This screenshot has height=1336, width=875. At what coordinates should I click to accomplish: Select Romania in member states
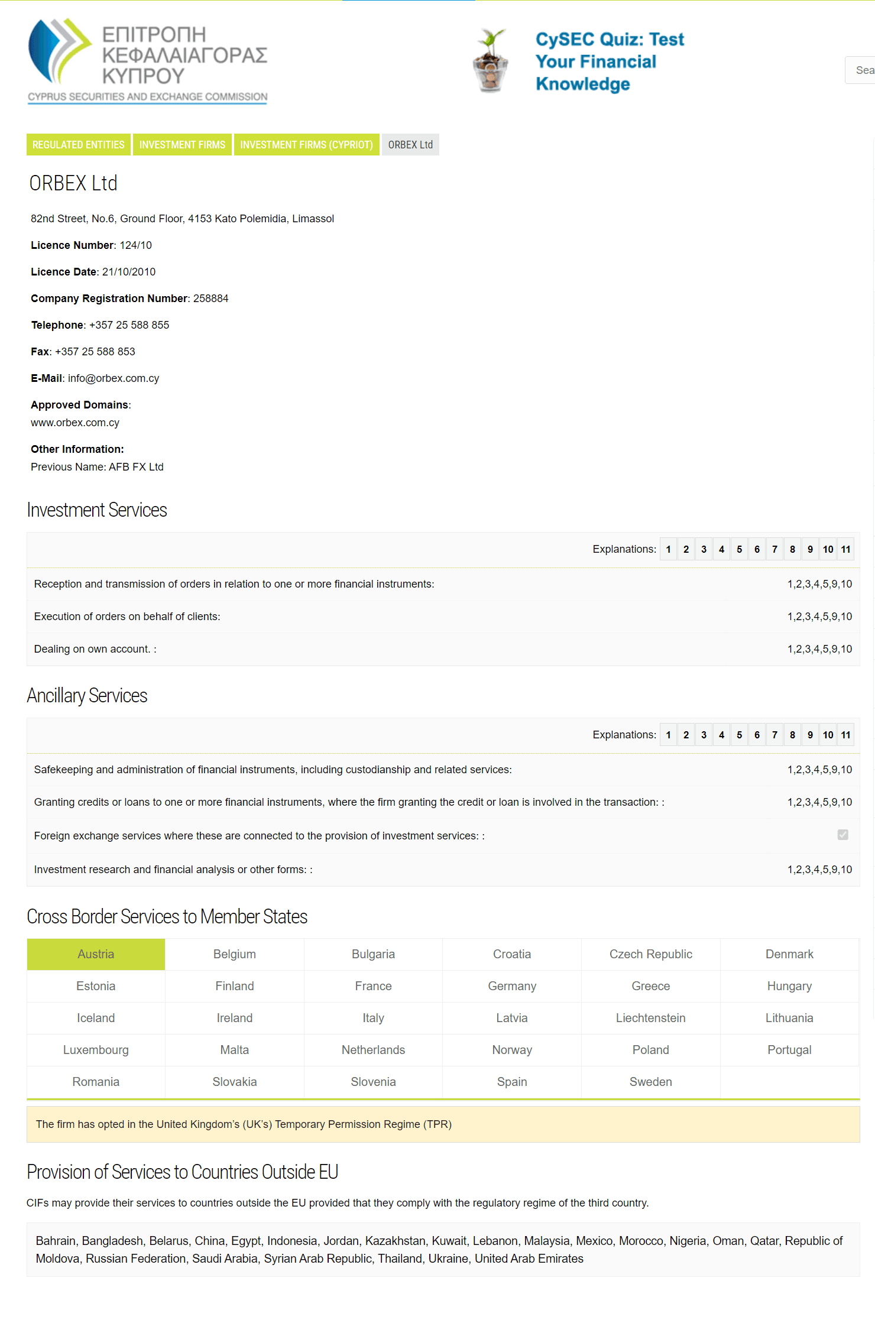[x=96, y=1082]
